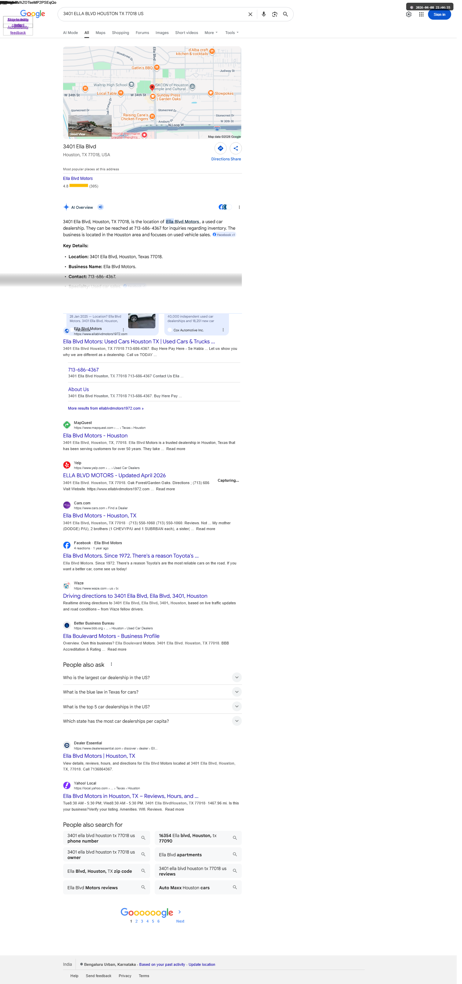Image resolution: width=462 pixels, height=984 pixels.
Task: Click the red pin on the map
Action: point(152,88)
